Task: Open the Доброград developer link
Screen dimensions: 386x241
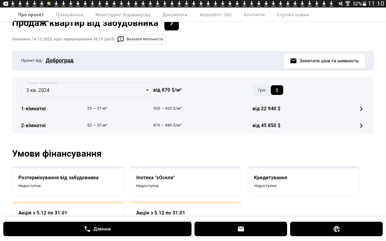Action: pos(59,61)
